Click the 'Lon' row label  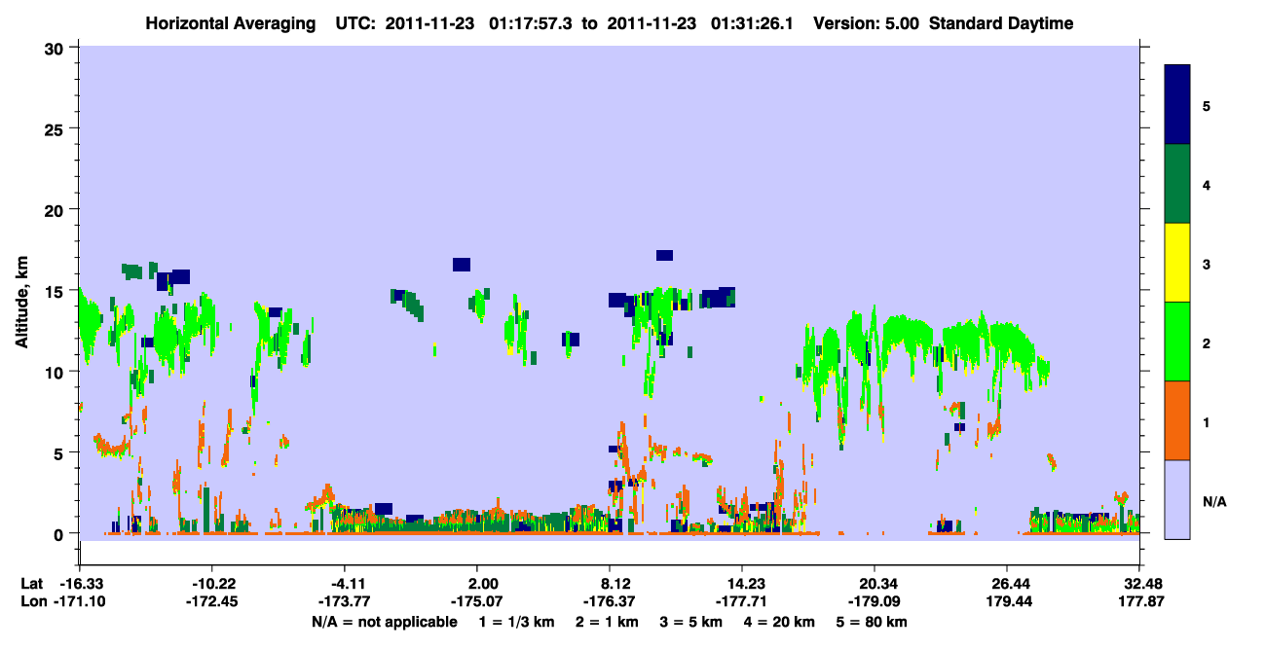33,602
